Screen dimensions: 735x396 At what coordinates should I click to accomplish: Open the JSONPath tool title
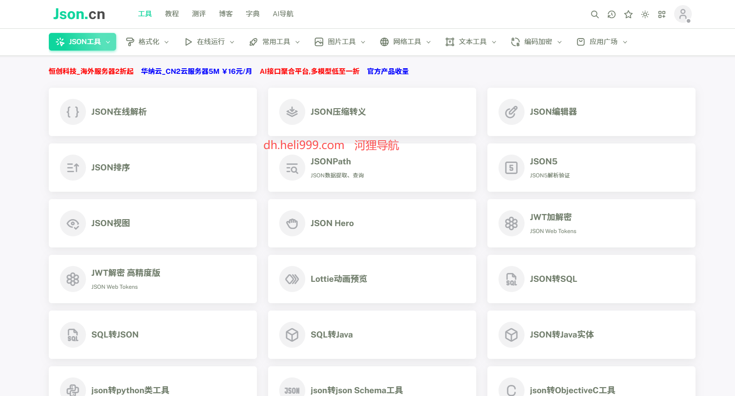pos(331,162)
